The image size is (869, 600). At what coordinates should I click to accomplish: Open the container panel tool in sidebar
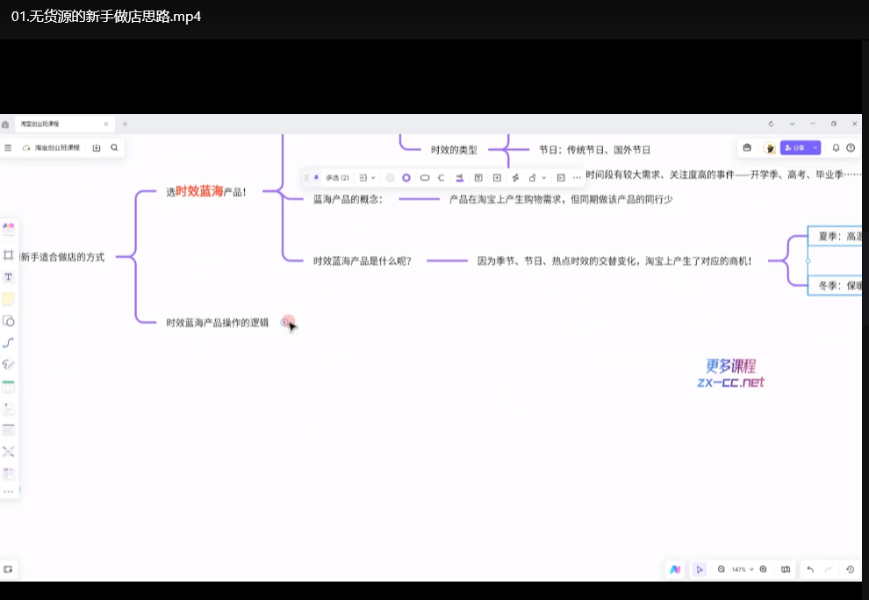point(8,430)
